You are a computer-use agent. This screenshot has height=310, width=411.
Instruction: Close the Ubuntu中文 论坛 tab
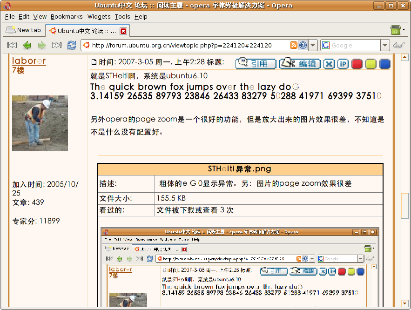coord(123,31)
